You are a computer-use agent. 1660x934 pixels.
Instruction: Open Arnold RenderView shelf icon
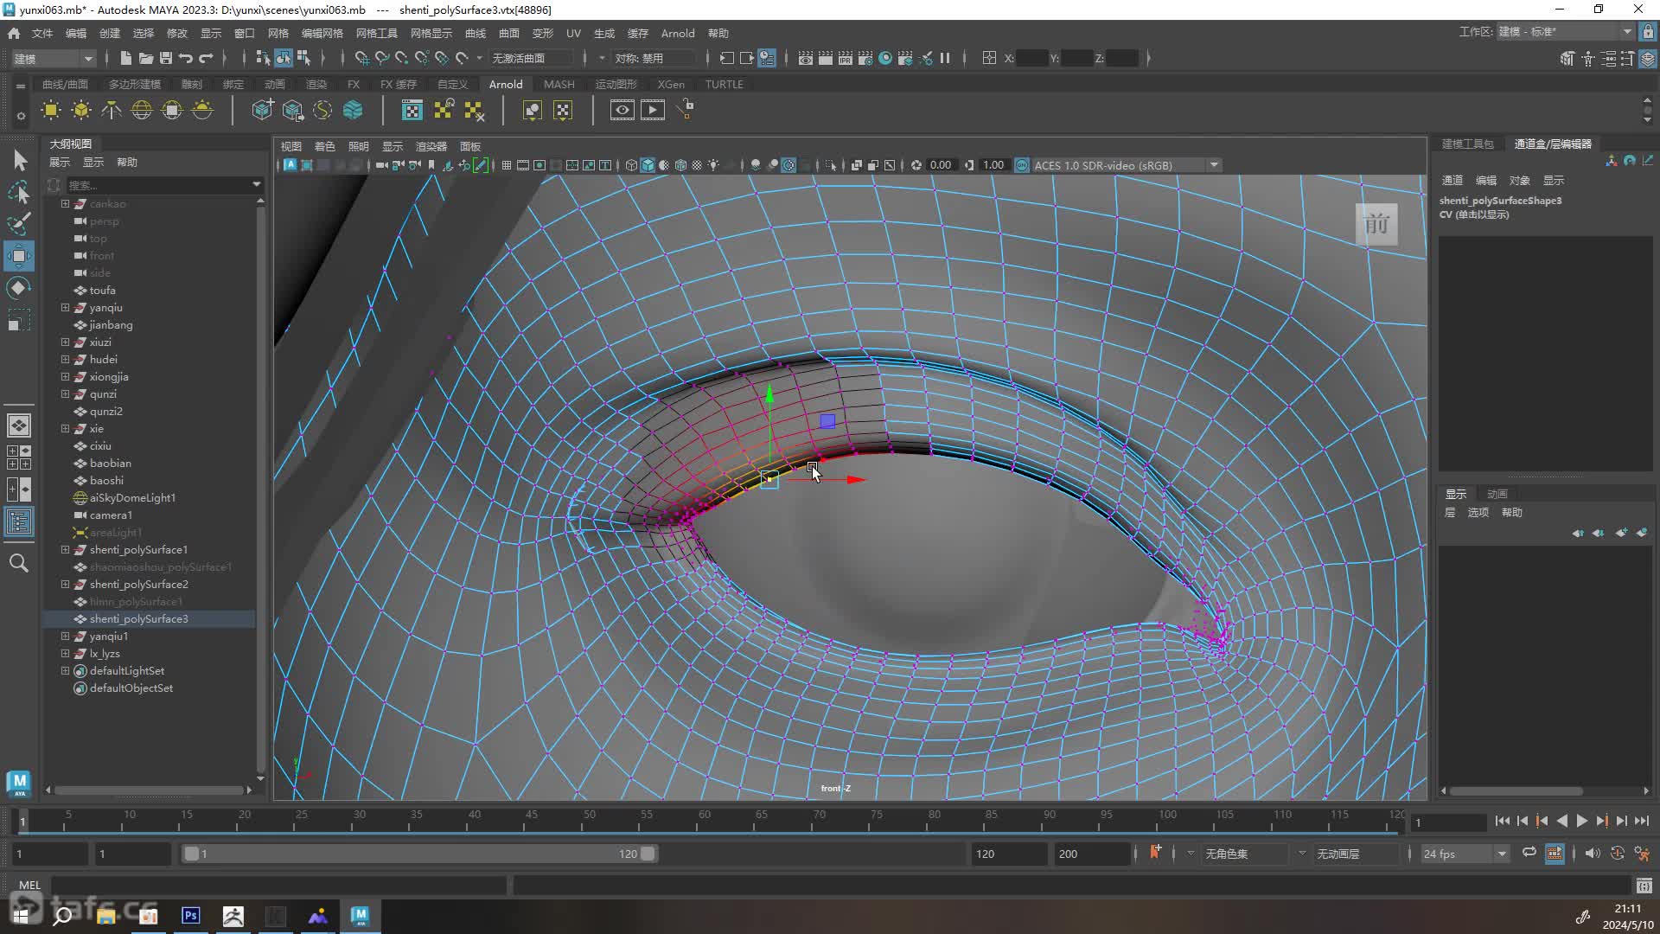(x=622, y=110)
